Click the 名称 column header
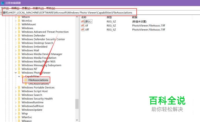Viewport: 200px width, 122px height. click(x=84, y=17)
